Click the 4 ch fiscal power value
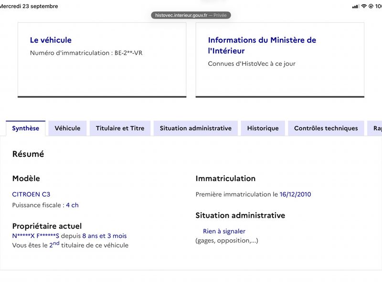 point(73,205)
